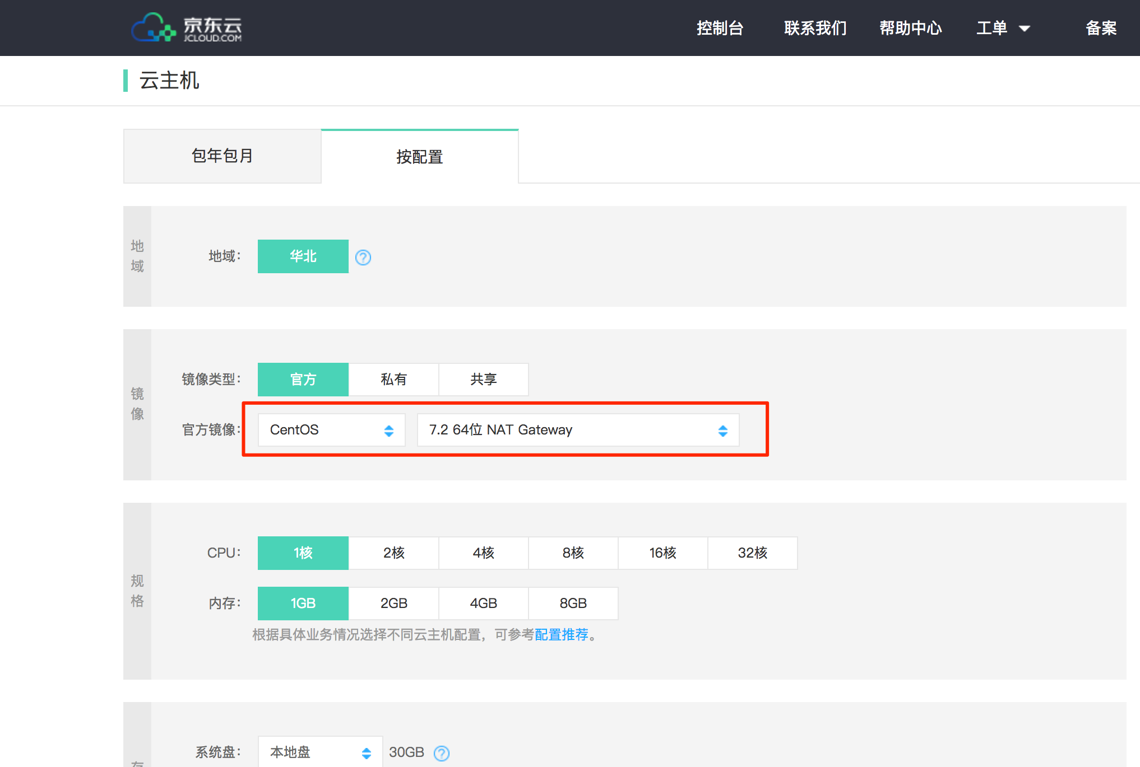Open 帮助中心 in top navigation
The image size is (1140, 767).
(x=910, y=28)
